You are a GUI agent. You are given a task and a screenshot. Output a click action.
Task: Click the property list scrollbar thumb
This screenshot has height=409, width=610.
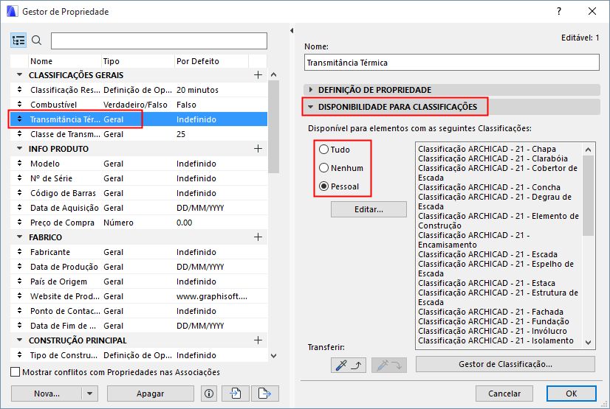(x=273, y=127)
